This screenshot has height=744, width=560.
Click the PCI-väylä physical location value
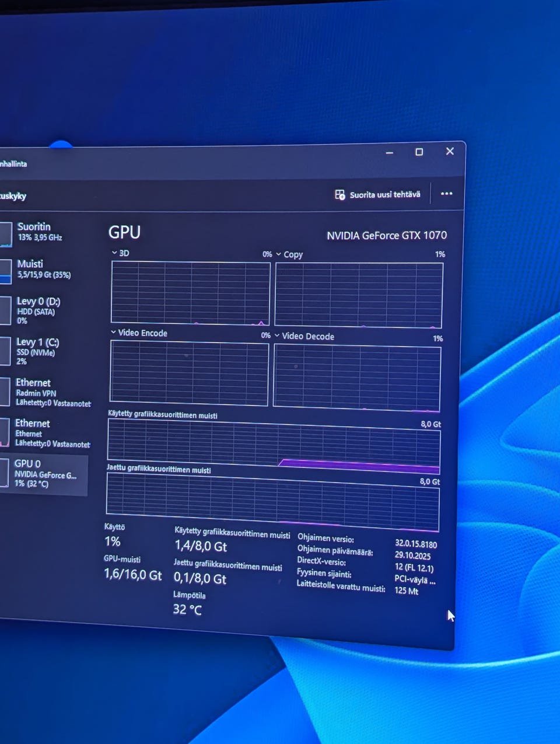pyautogui.click(x=415, y=579)
